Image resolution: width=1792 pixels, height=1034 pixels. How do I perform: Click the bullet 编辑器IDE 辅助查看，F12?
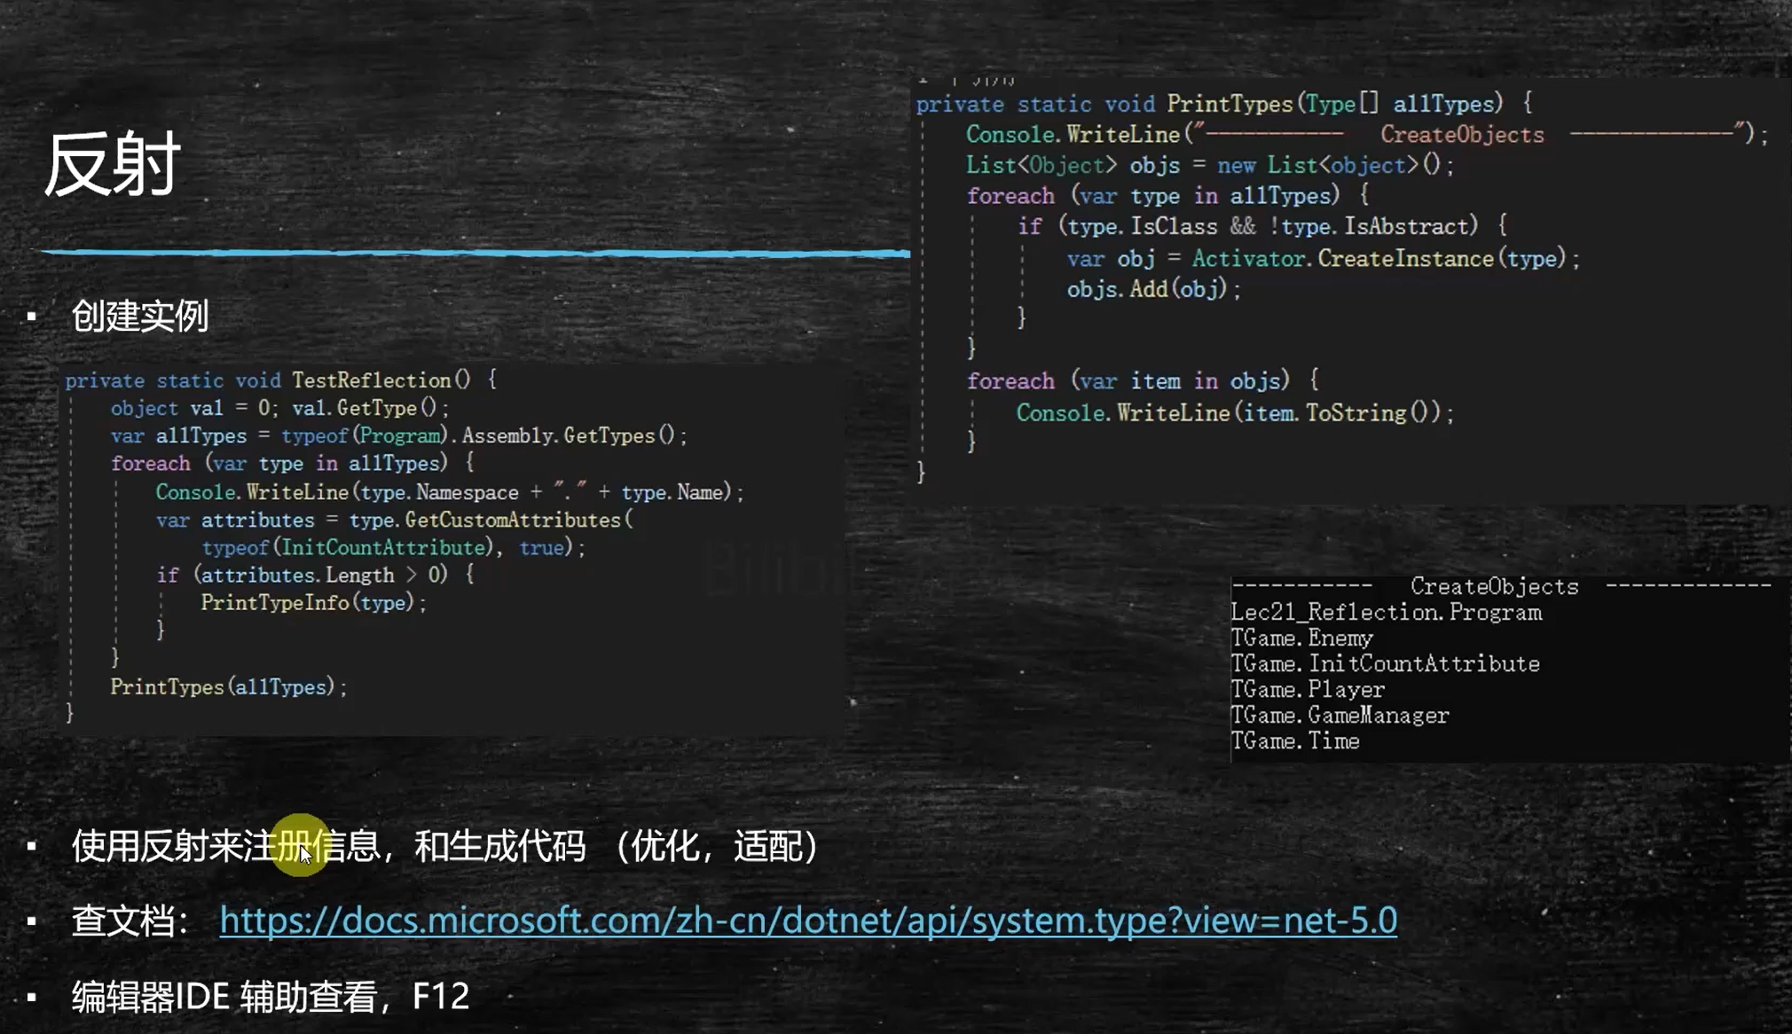[x=271, y=996]
